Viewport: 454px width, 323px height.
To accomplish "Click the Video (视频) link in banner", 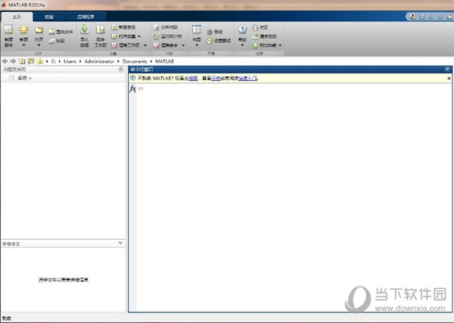I will (x=193, y=78).
